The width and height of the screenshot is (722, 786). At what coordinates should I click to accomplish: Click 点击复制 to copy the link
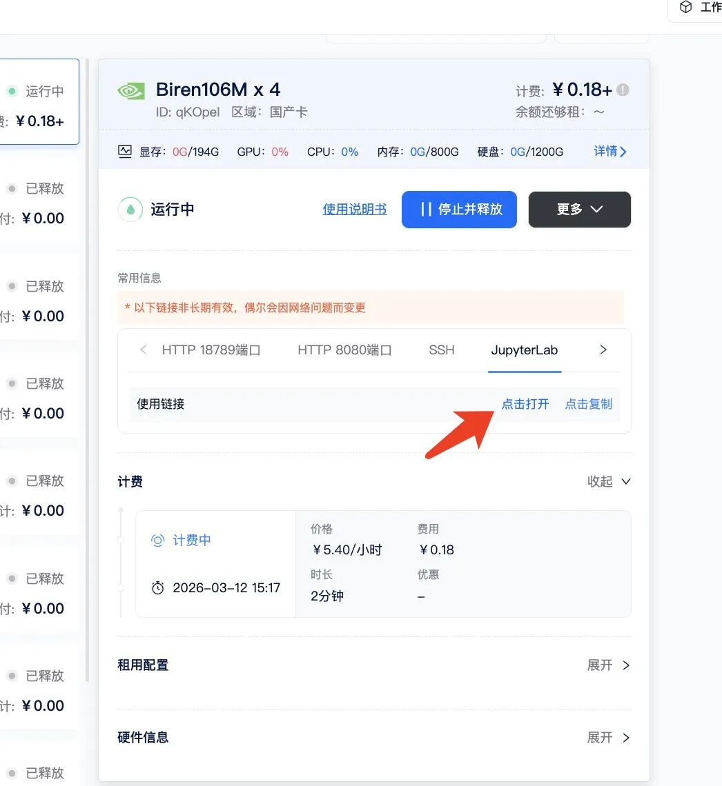[x=589, y=404]
